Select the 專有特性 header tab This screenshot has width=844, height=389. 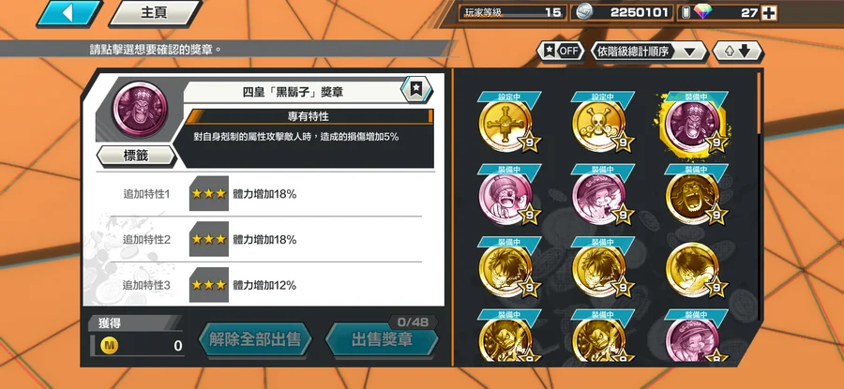coord(309,116)
